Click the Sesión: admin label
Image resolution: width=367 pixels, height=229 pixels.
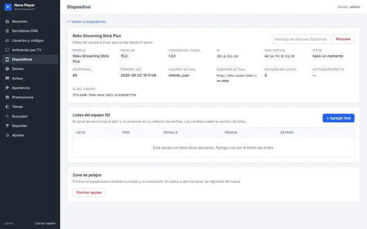pos(349,7)
